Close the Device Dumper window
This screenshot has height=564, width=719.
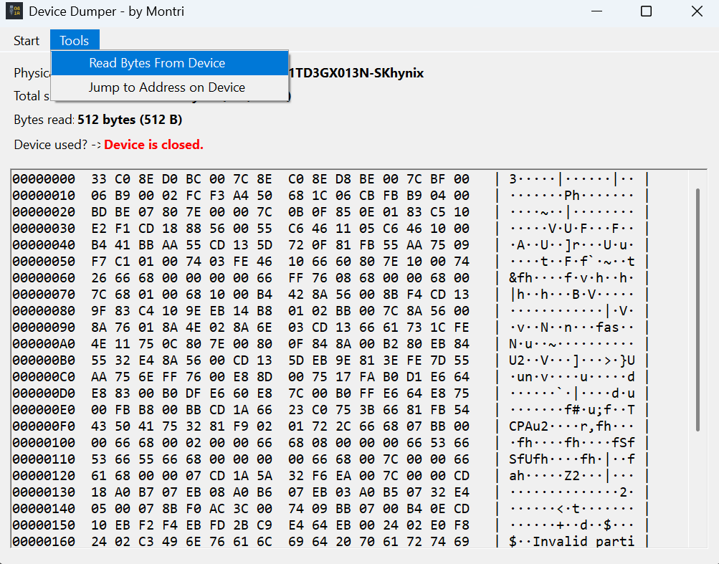coord(697,11)
